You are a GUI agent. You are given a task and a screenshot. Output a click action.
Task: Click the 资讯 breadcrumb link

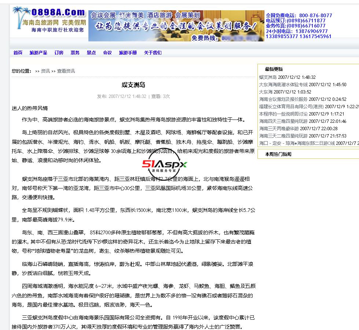45,71
